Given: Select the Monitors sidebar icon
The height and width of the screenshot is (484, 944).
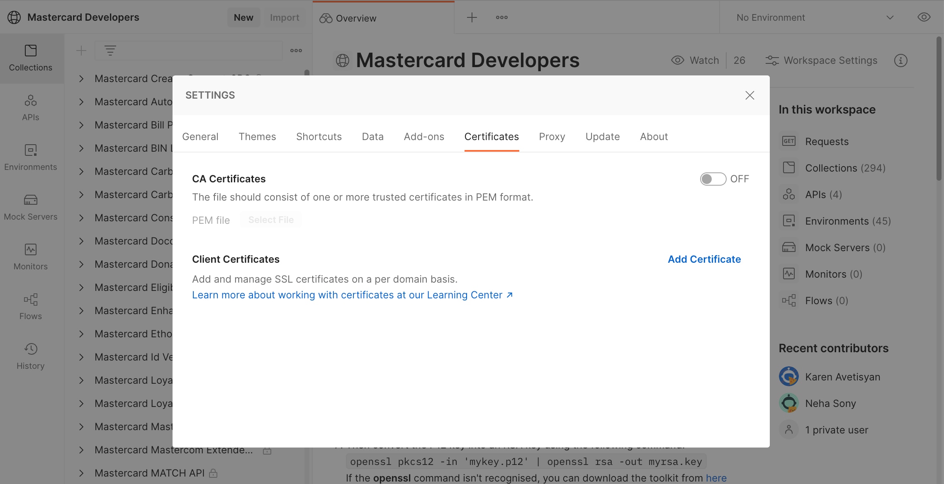Looking at the screenshot, I should click(x=31, y=257).
